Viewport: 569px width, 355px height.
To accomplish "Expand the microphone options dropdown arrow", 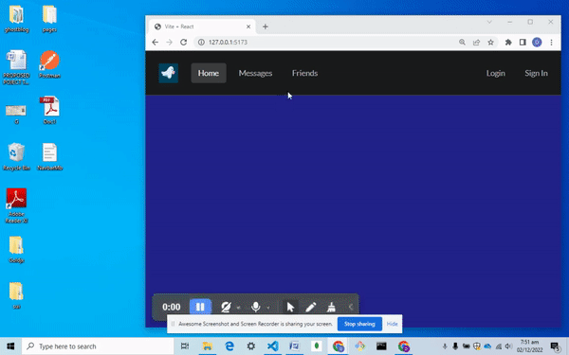I will pyautogui.click(x=267, y=308).
